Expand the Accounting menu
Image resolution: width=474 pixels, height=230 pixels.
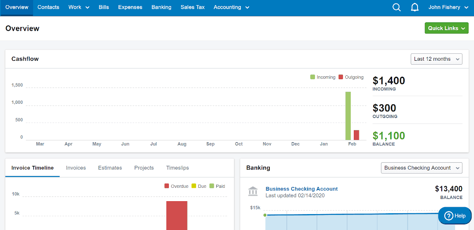pyautogui.click(x=231, y=7)
